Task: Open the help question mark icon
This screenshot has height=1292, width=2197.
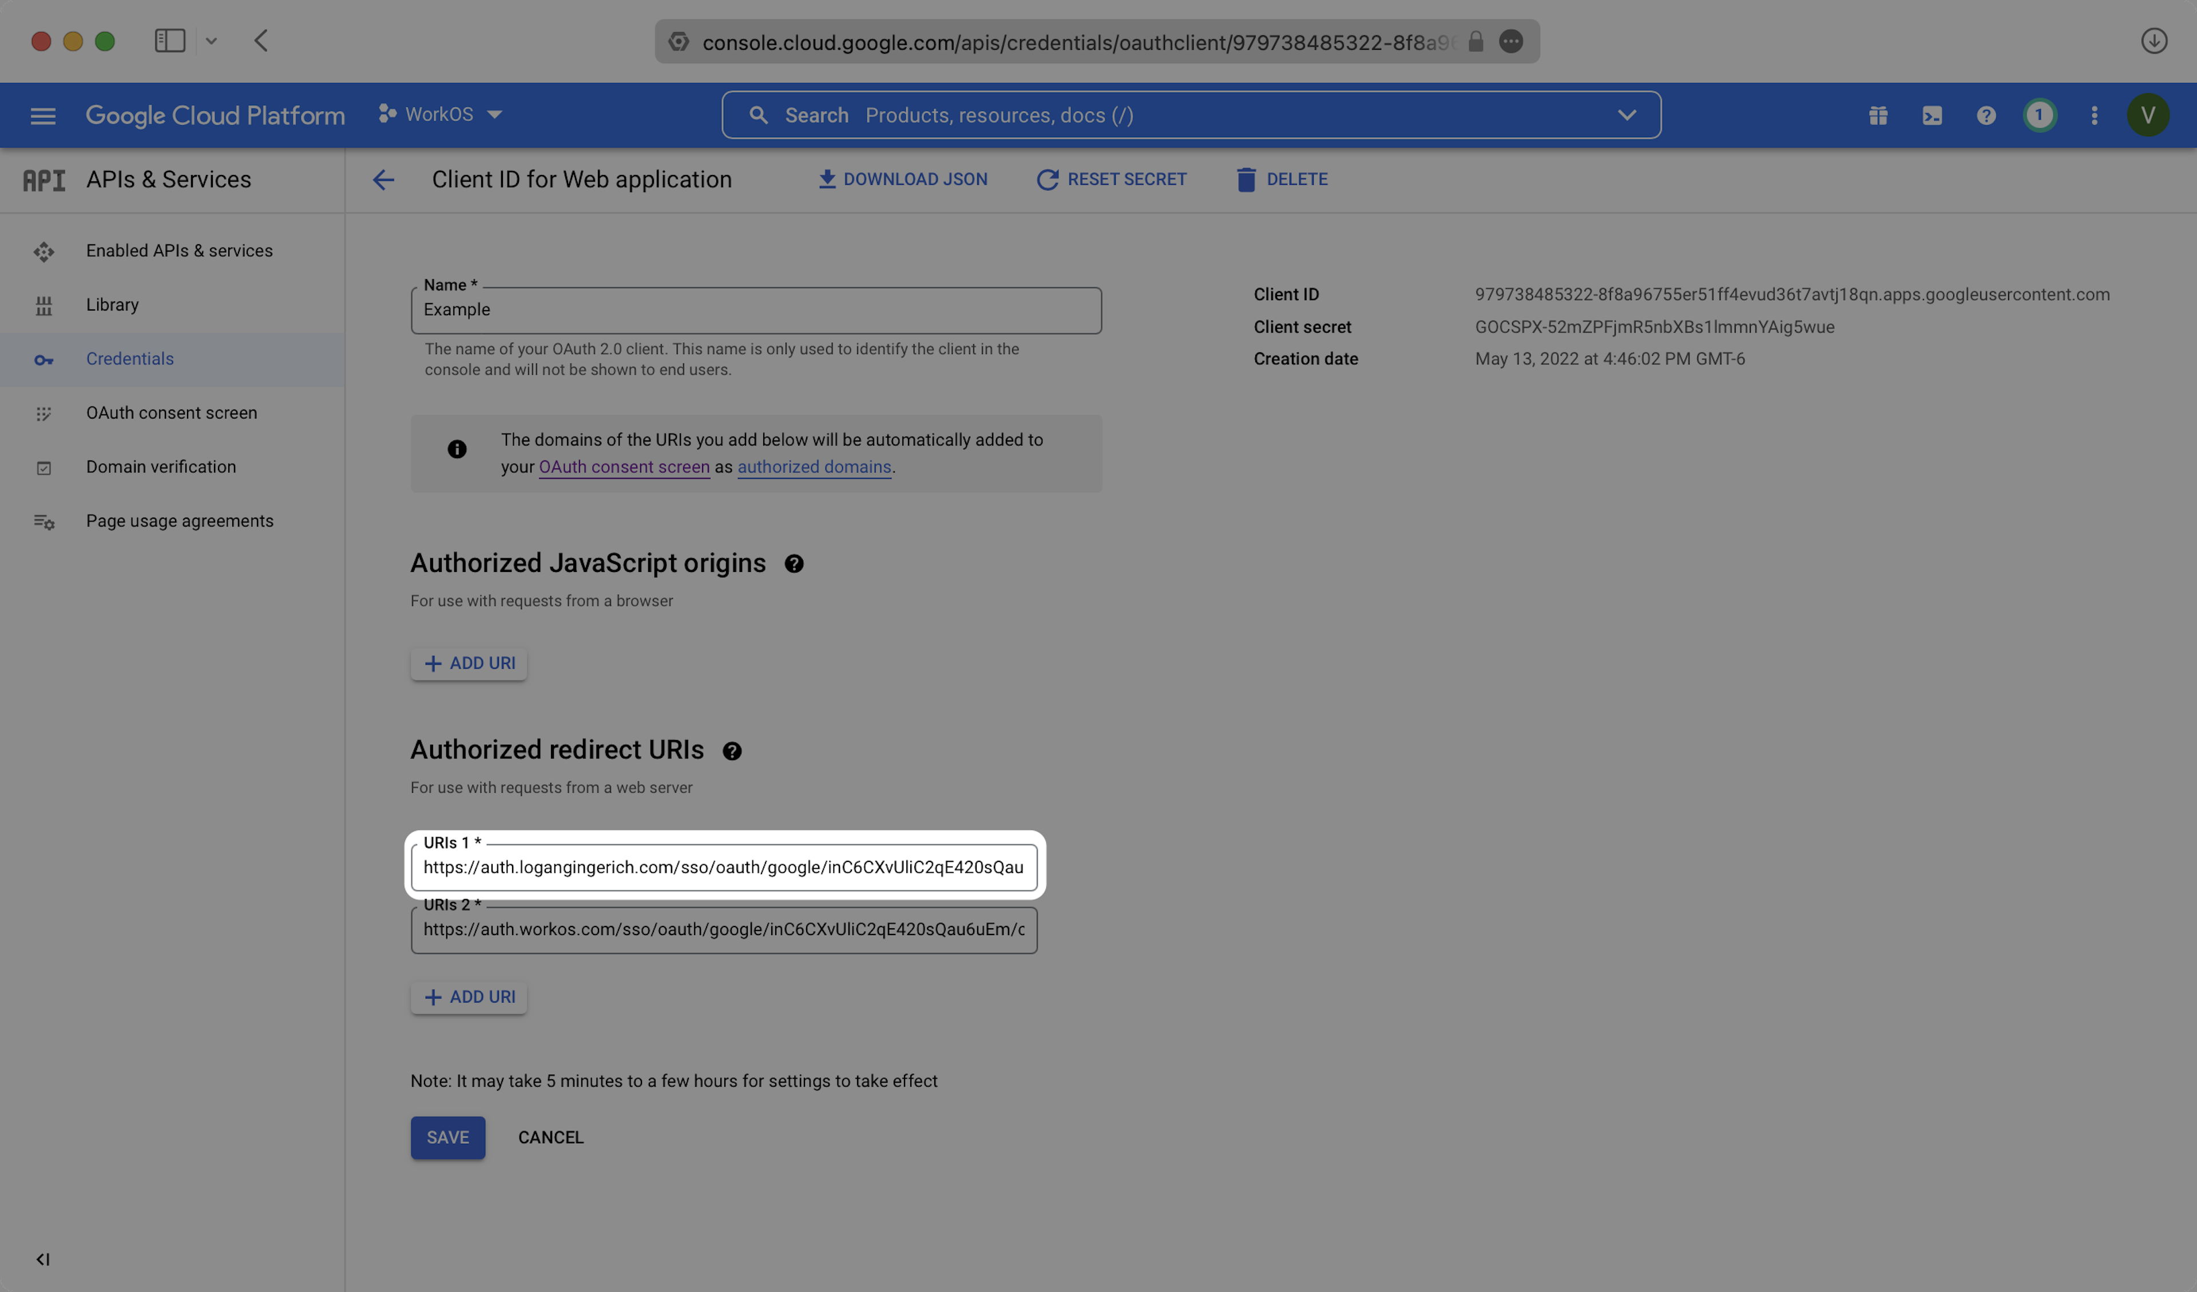Action: pos(1986,115)
